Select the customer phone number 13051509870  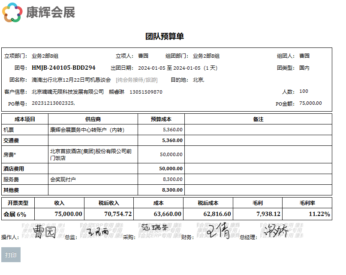[x=146, y=92]
